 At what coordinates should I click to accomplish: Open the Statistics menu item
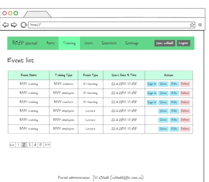(x=109, y=43)
